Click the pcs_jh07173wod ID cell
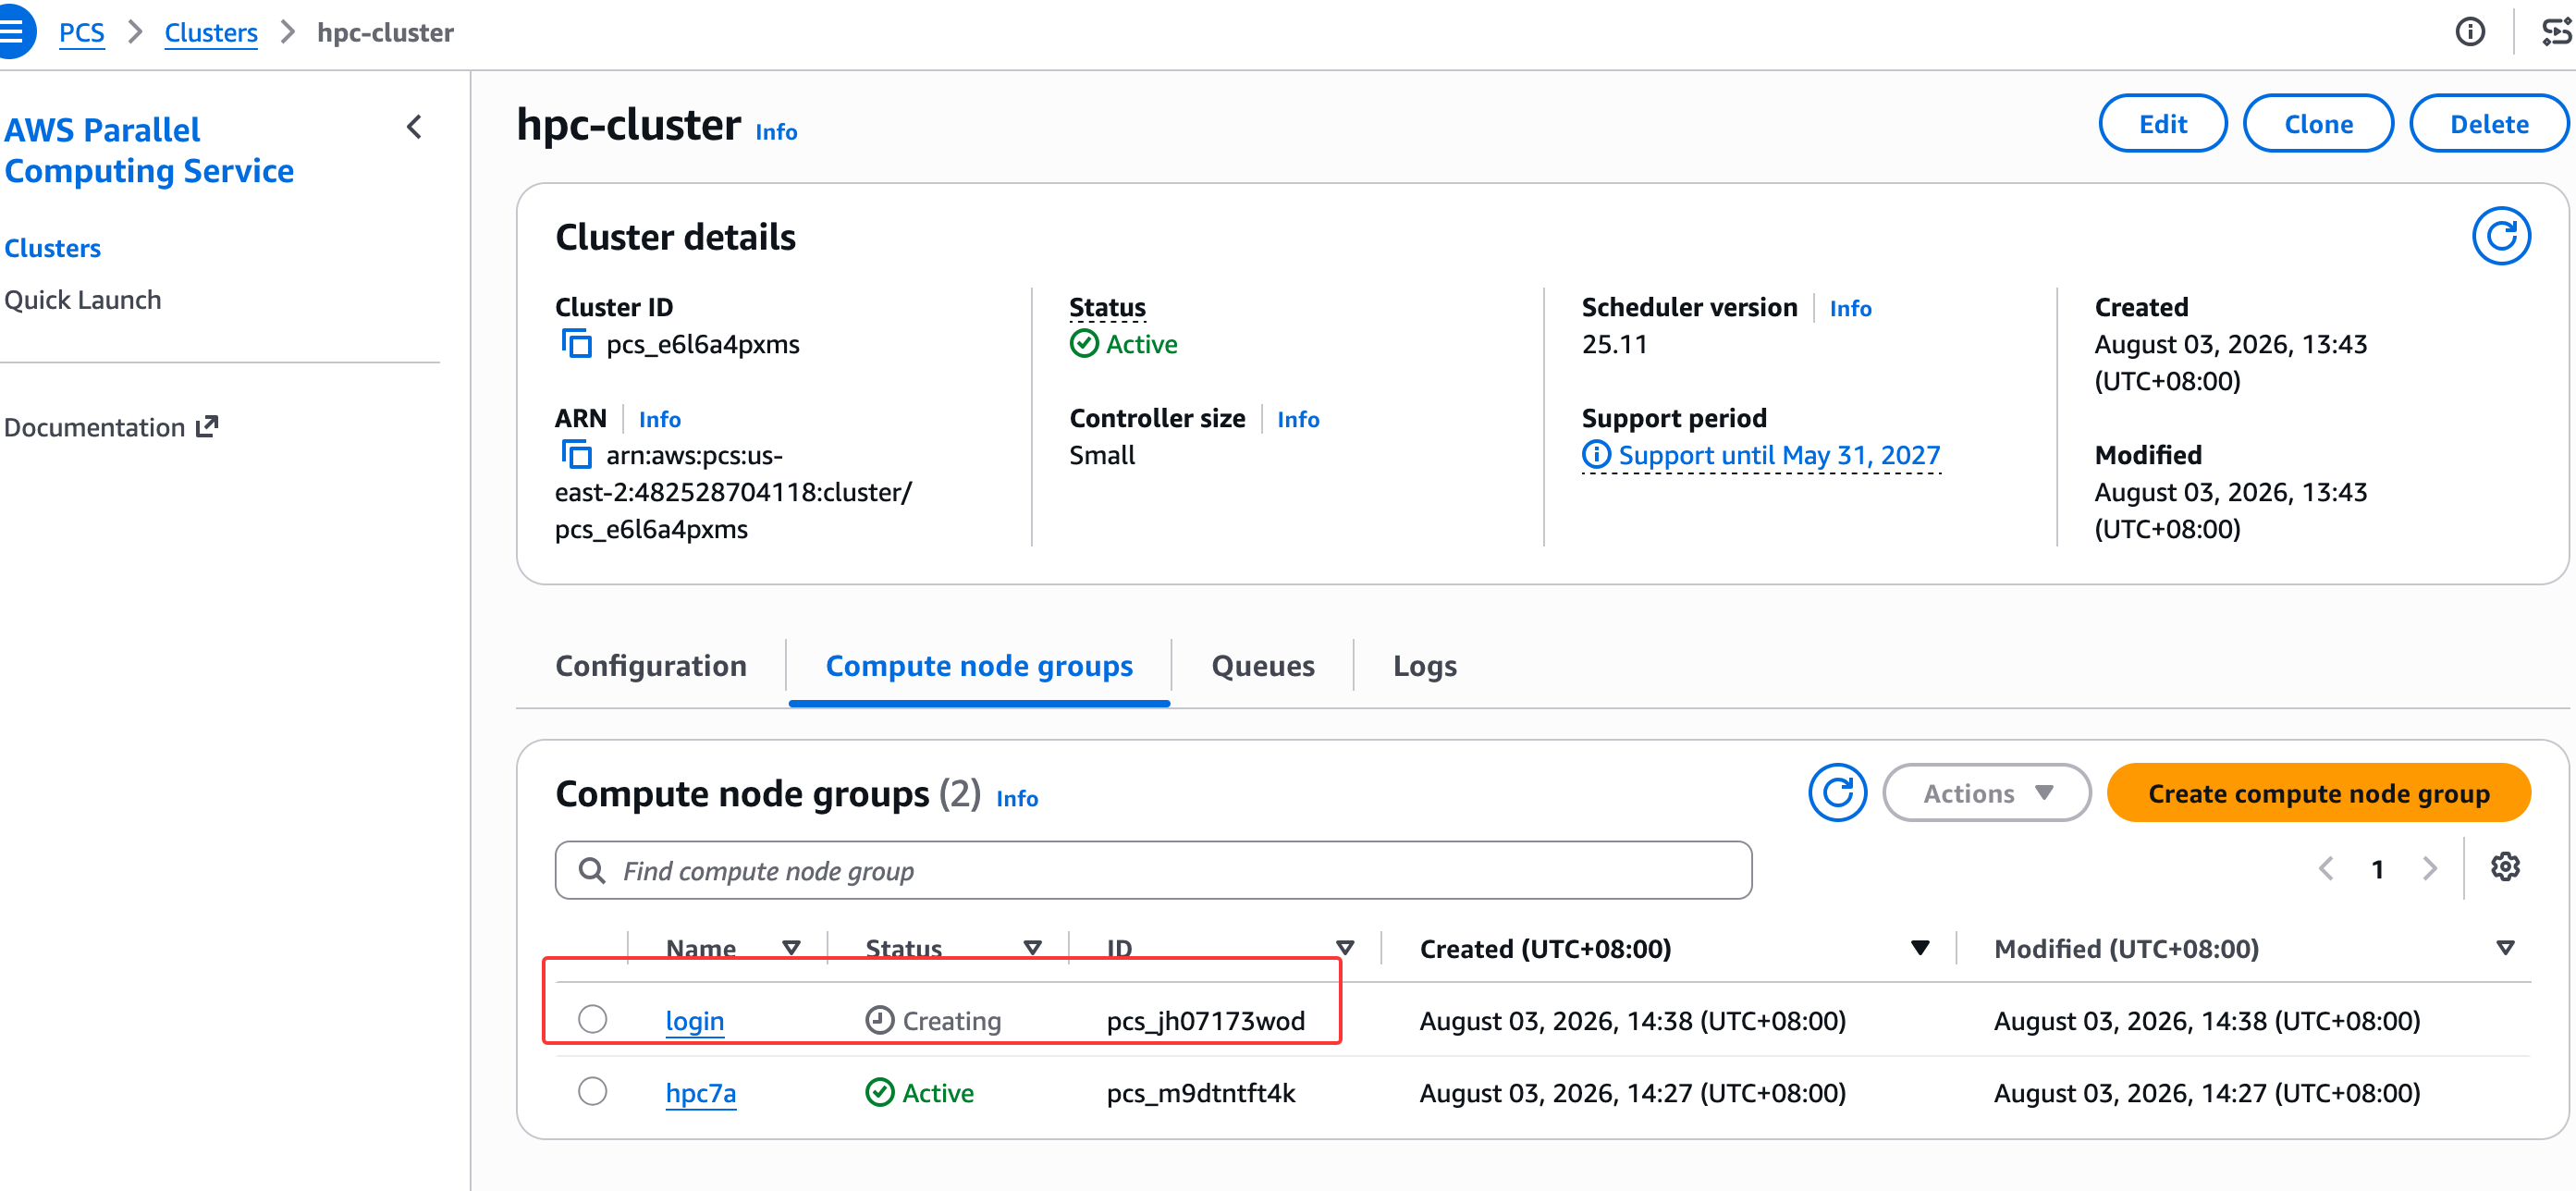Viewport: 2576px width, 1191px height. click(x=1205, y=1020)
